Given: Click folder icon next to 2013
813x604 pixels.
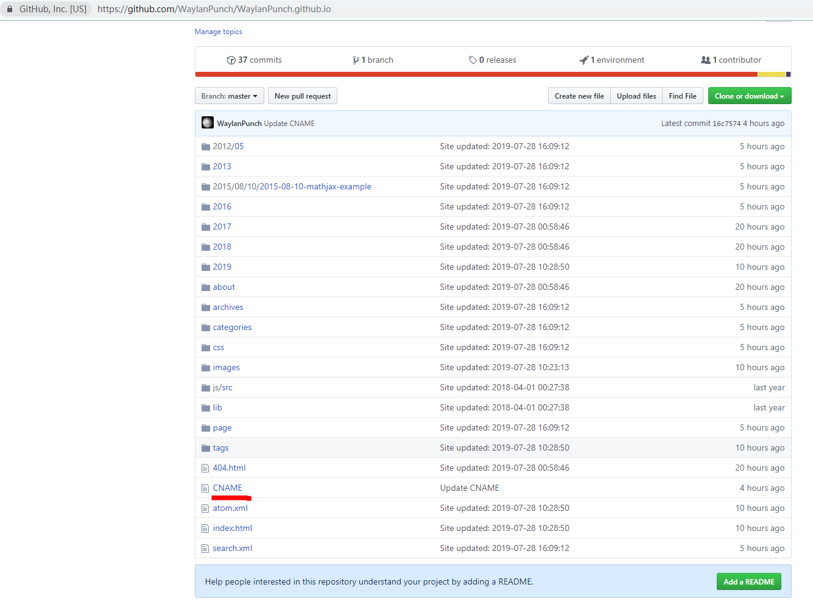Looking at the screenshot, I should pyautogui.click(x=206, y=167).
